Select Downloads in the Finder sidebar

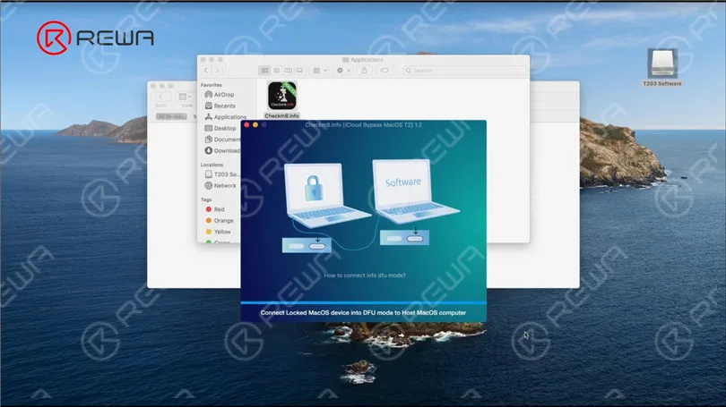pos(222,150)
